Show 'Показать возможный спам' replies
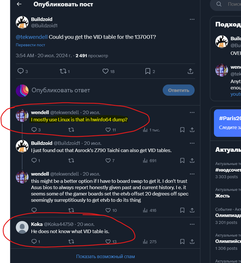This screenshot has width=241, height=263. point(105,256)
